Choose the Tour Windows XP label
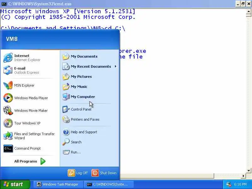Screen dimensions: 252x189 pos(27,123)
